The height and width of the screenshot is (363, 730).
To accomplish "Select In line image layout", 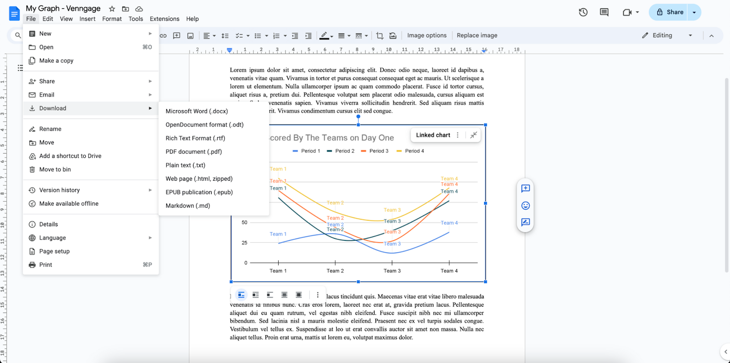I will coord(241,295).
